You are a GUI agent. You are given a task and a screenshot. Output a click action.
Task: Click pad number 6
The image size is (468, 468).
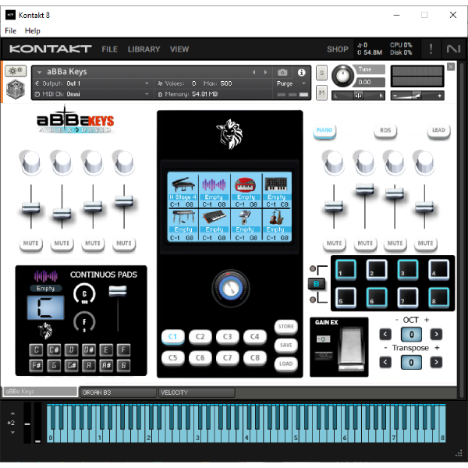(x=377, y=297)
